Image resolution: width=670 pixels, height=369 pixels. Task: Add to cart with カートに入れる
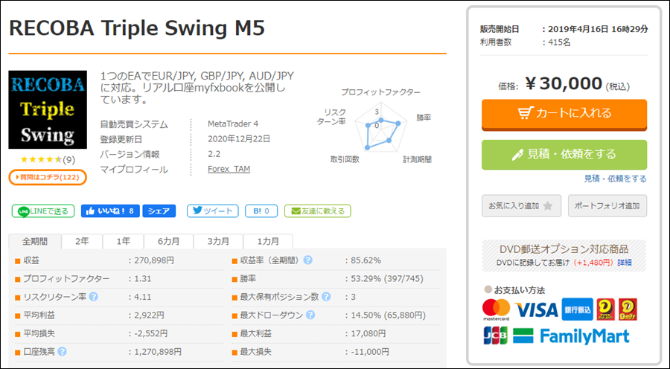564,114
